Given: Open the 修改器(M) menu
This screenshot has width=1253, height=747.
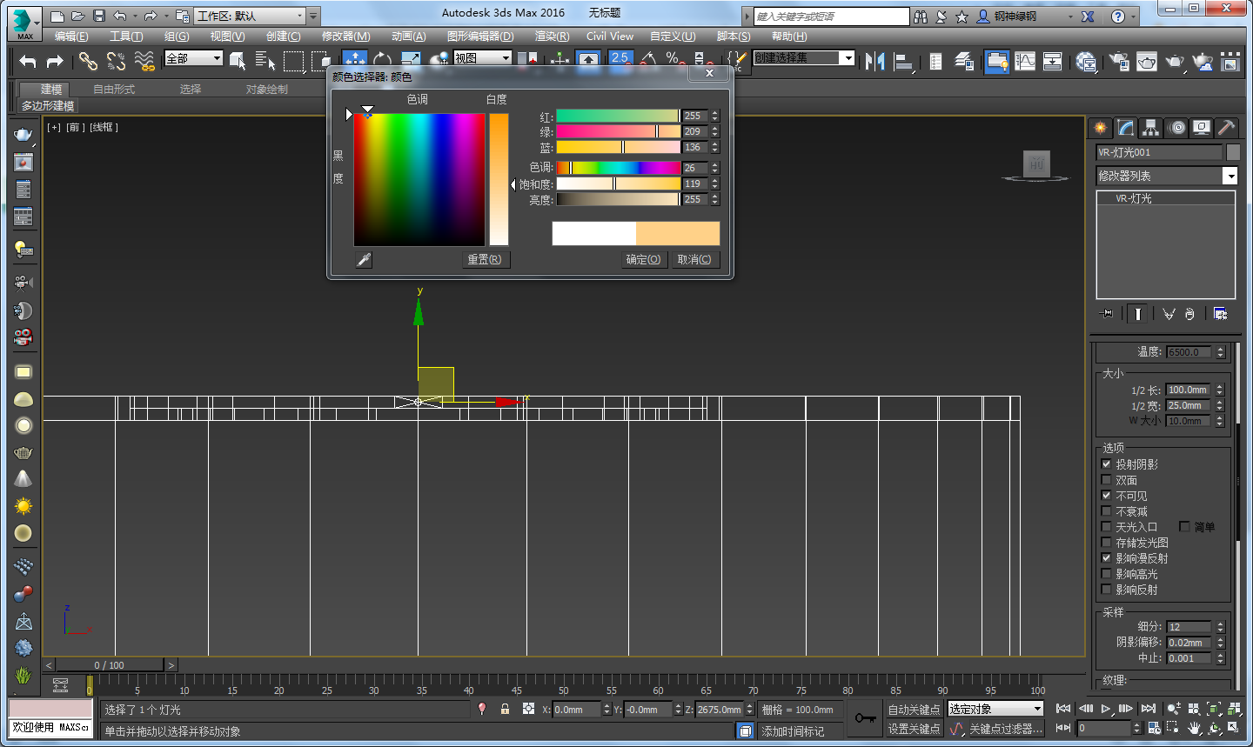Looking at the screenshot, I should (345, 36).
